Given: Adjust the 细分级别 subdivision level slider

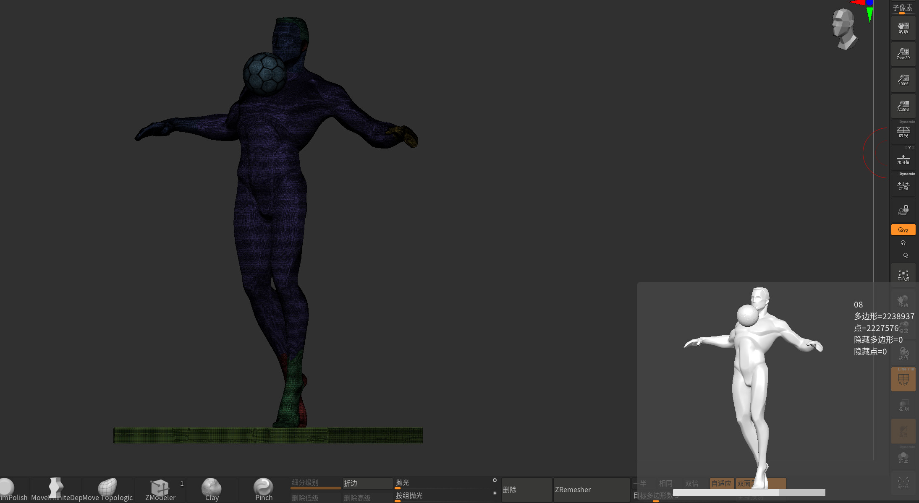Looking at the screenshot, I should point(315,483).
